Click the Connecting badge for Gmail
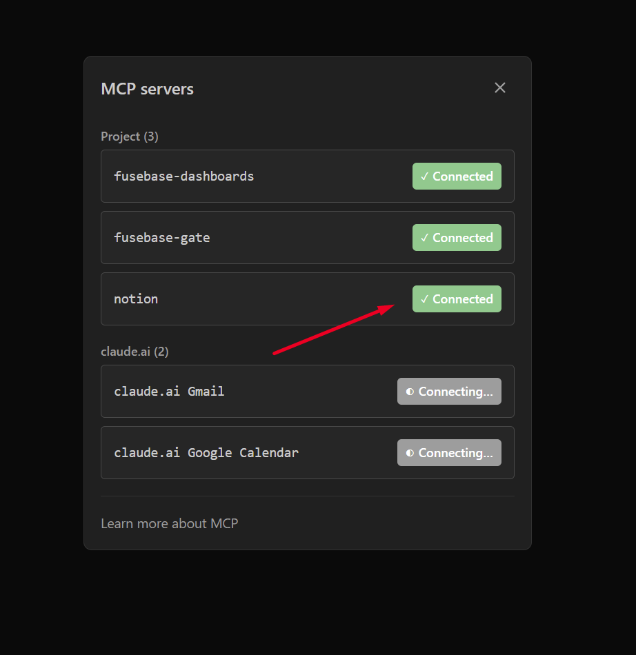The height and width of the screenshot is (655, 636). 449,392
